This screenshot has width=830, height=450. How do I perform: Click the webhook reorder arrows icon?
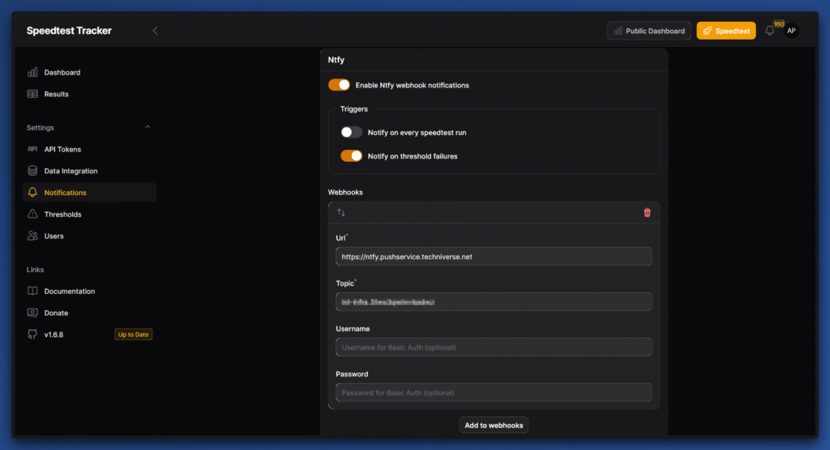pos(341,213)
